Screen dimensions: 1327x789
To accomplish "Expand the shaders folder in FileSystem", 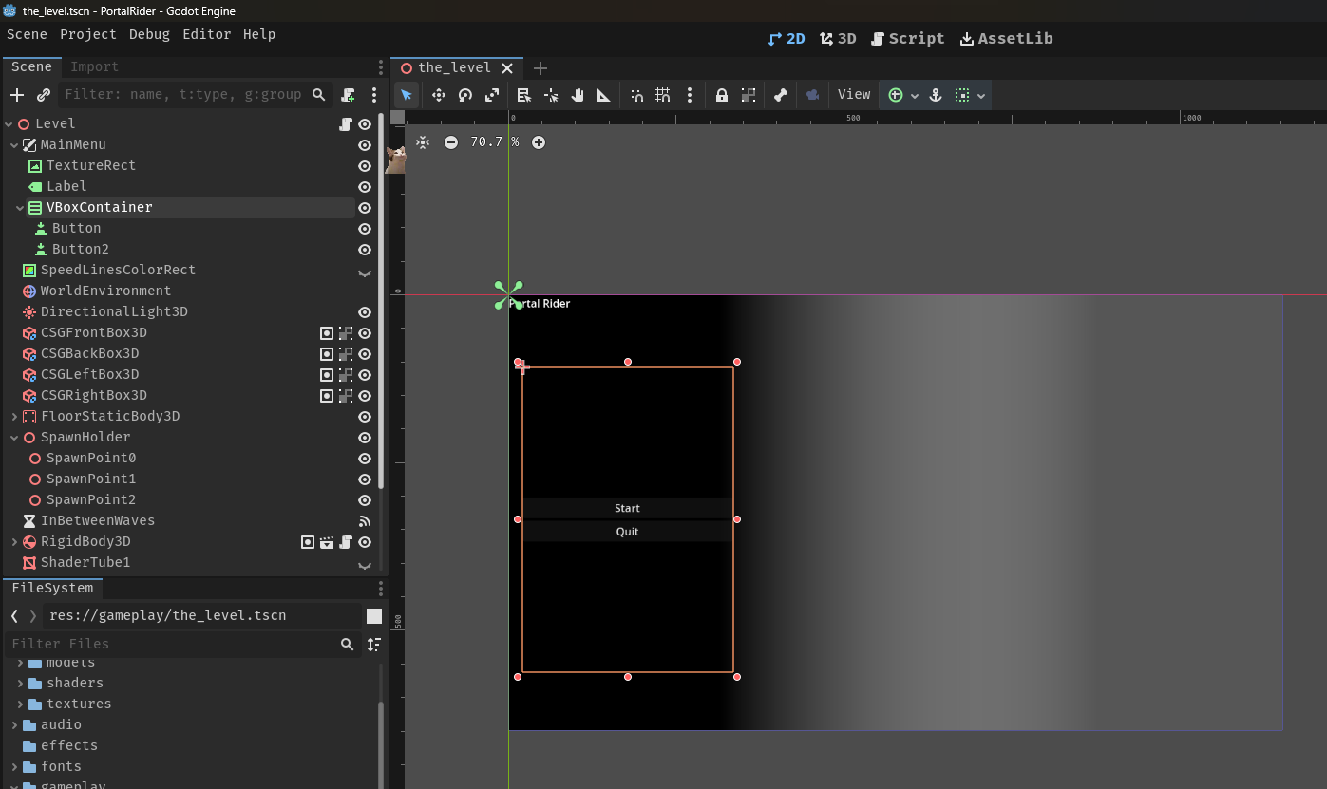I will (20, 684).
